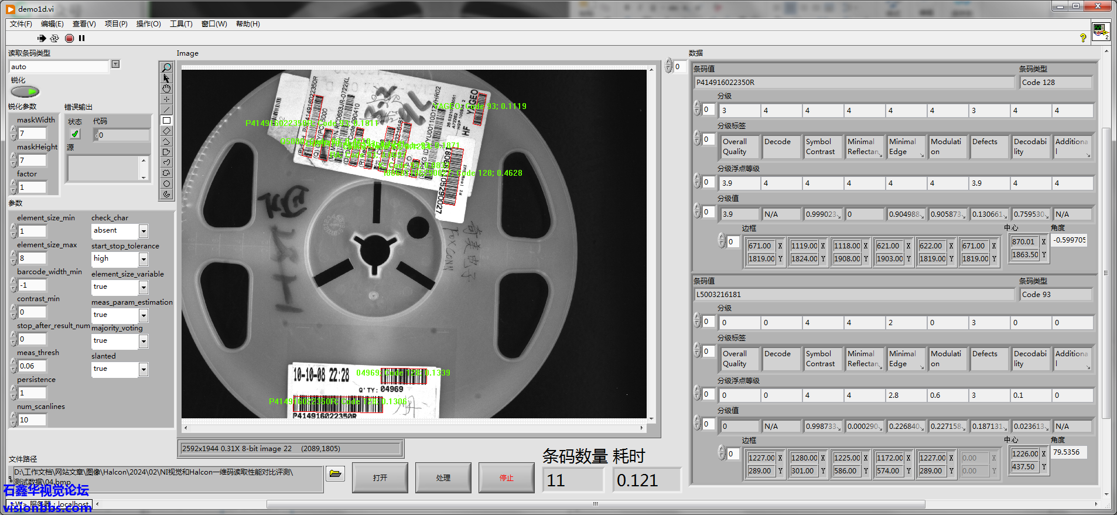The height and width of the screenshot is (515, 1117).
Task: Open the check_char dropdown
Action: 144,231
